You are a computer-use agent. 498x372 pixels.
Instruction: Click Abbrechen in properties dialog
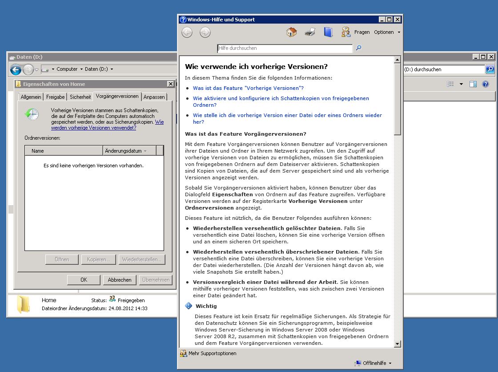tap(120, 280)
